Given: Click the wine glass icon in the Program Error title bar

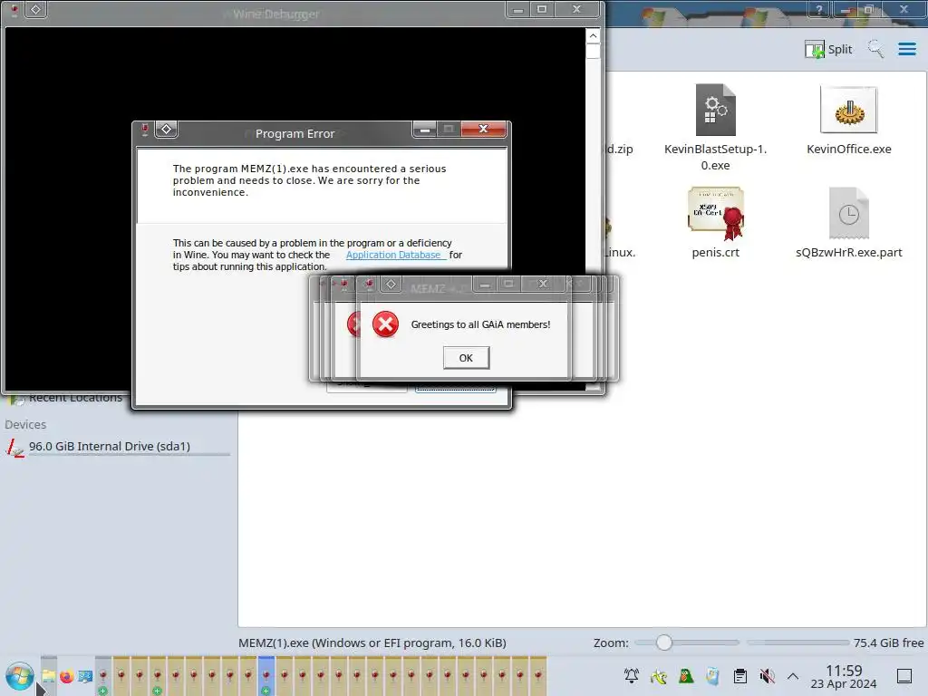Looking at the screenshot, I should [144, 129].
